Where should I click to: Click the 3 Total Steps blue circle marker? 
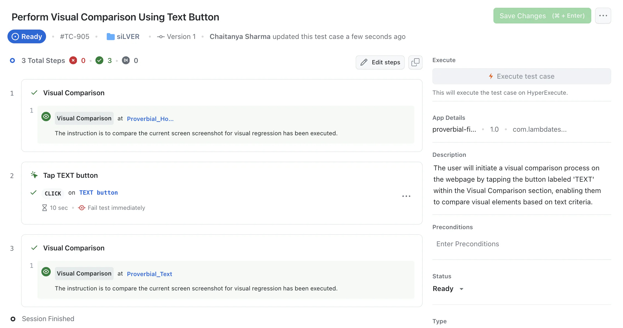tap(12, 60)
